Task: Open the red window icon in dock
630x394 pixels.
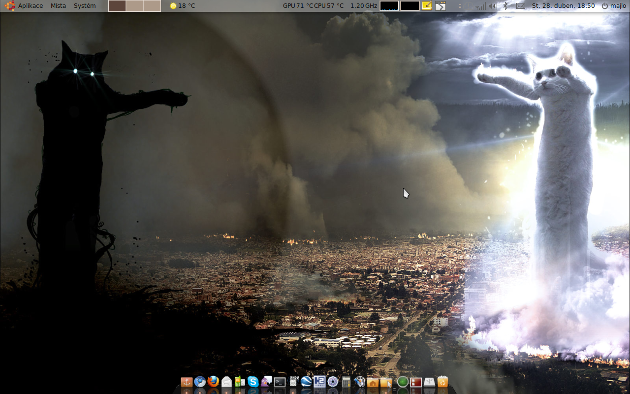Action: [x=416, y=382]
